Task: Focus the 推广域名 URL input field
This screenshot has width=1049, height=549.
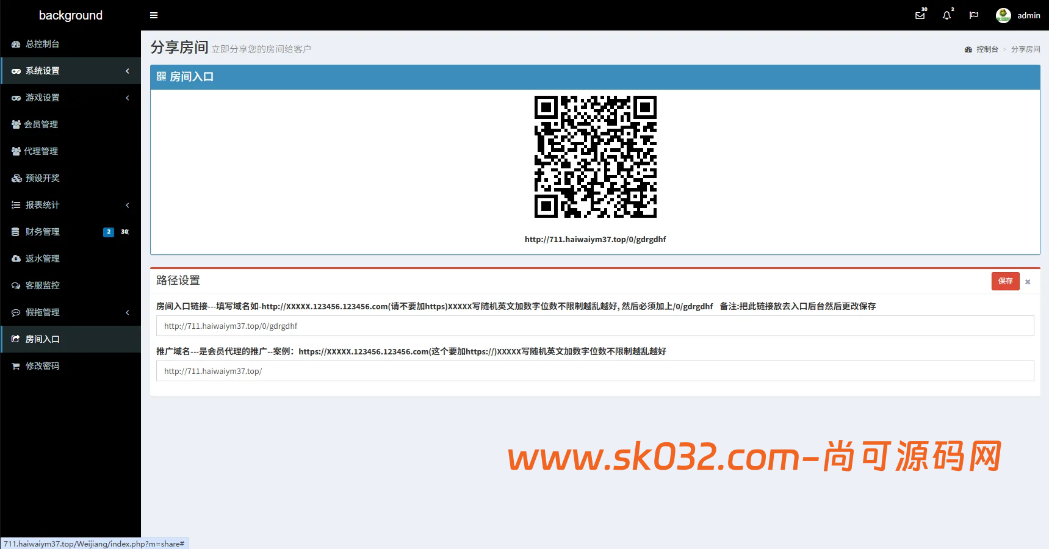Action: (595, 371)
